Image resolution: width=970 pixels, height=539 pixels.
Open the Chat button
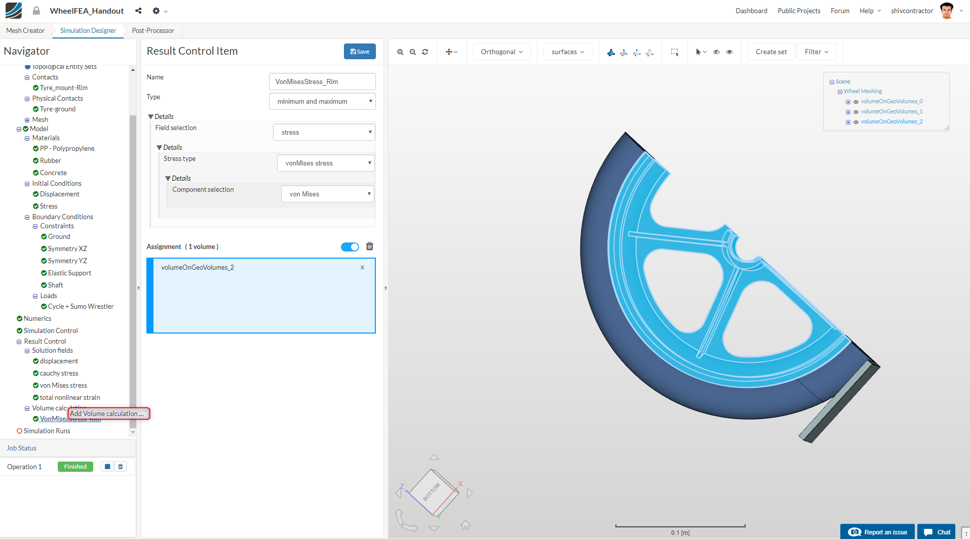937,532
